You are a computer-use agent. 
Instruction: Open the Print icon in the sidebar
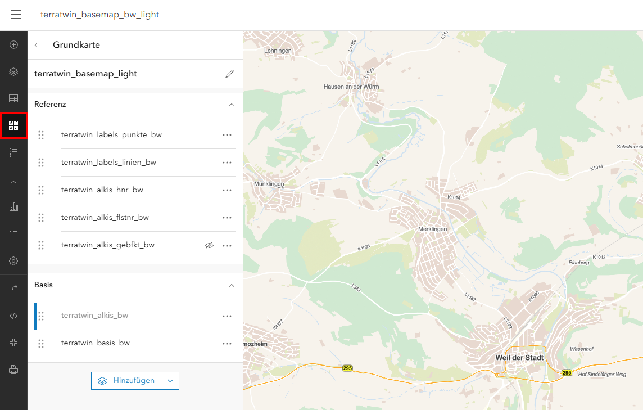pos(14,370)
